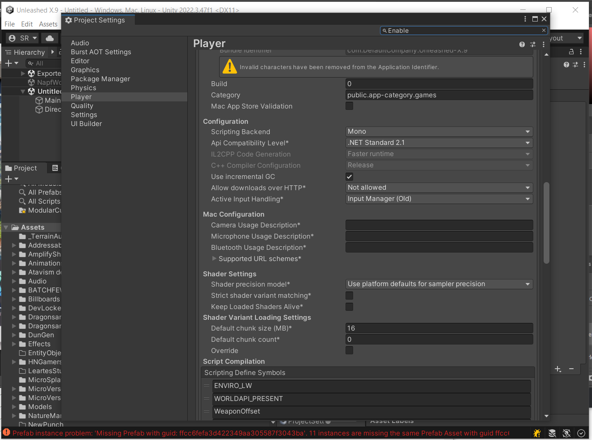Click the auto-generate lighting status icon
The image size is (592, 440).
[566, 433]
